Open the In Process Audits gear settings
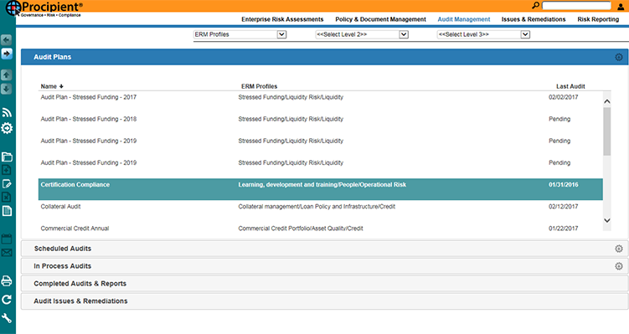Viewport: 629px width, 334px height. [x=619, y=266]
